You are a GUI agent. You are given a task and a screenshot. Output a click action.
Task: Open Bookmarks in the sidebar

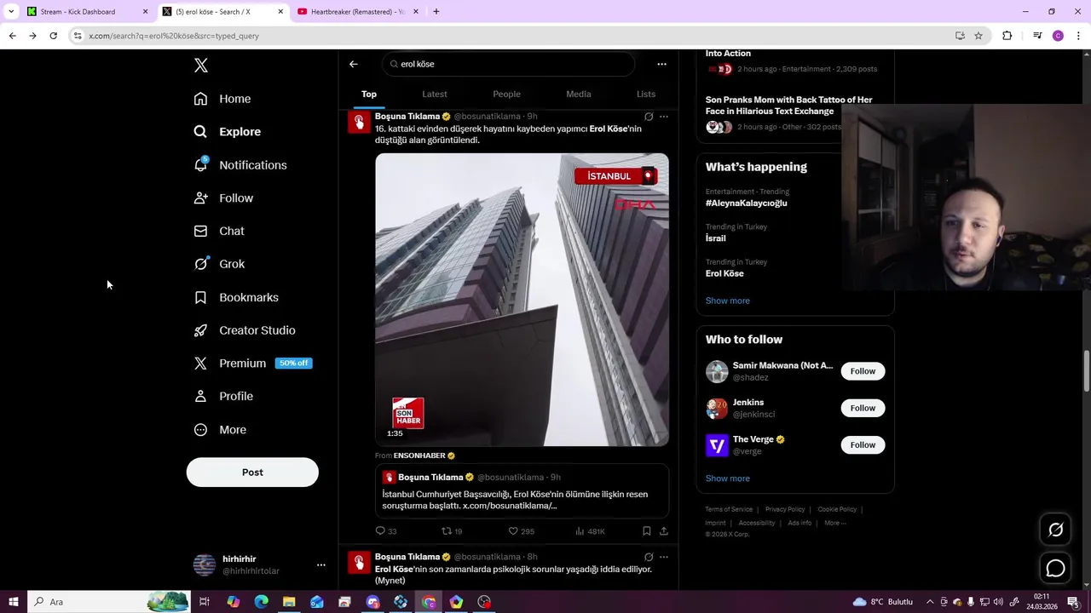tap(236, 297)
